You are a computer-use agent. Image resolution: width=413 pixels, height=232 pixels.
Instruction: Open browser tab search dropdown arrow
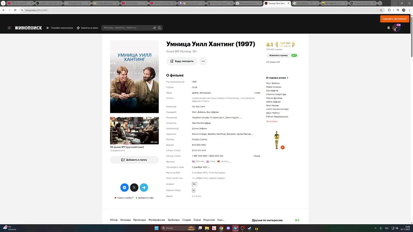pos(3,3)
